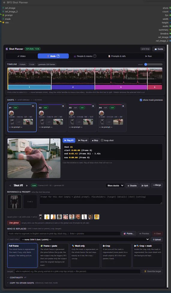Click the cut badge on shot #4 card

coord(106,108)
